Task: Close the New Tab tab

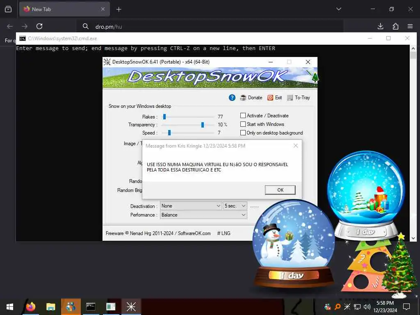Action: tap(103, 9)
